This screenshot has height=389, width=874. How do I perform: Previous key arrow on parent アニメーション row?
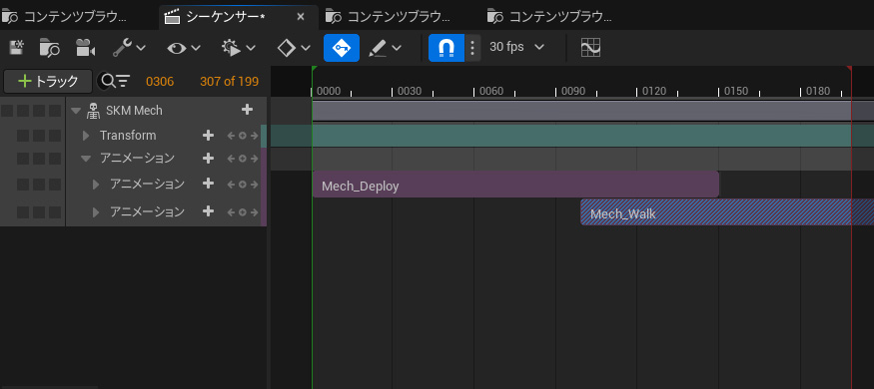click(231, 159)
